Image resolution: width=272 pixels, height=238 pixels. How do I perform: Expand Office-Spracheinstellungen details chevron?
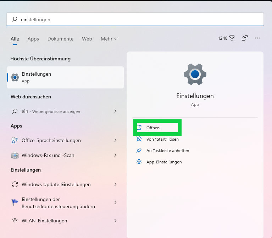click(116, 140)
